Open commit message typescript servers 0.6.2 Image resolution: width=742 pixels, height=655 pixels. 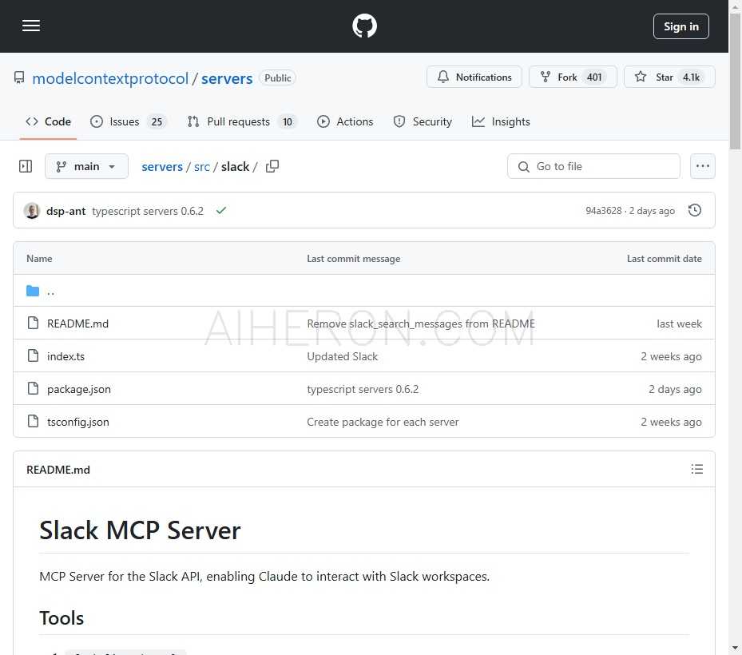coord(148,211)
